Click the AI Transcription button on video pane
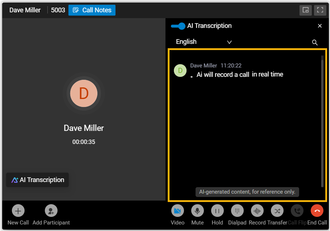The image size is (330, 231). click(x=38, y=180)
